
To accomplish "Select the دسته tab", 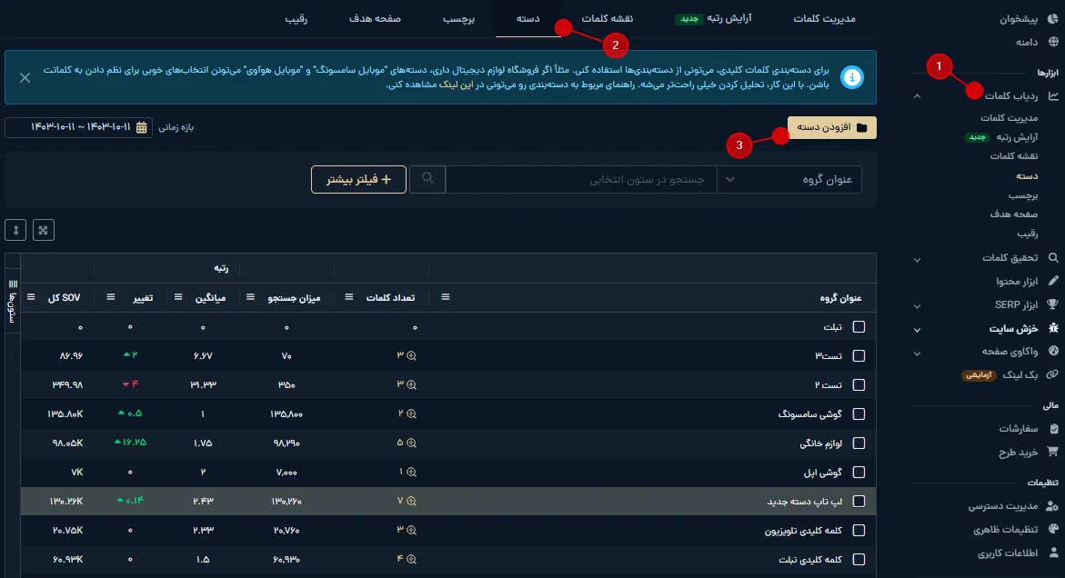I will pos(527,18).
